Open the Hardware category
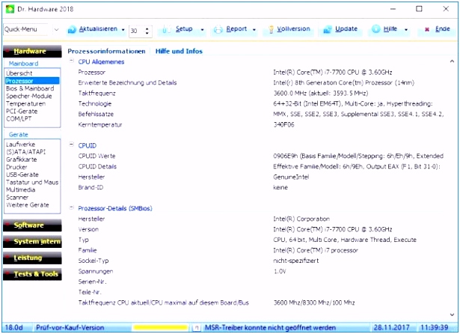The width and height of the screenshot is (460, 334). pyautogui.click(x=32, y=52)
